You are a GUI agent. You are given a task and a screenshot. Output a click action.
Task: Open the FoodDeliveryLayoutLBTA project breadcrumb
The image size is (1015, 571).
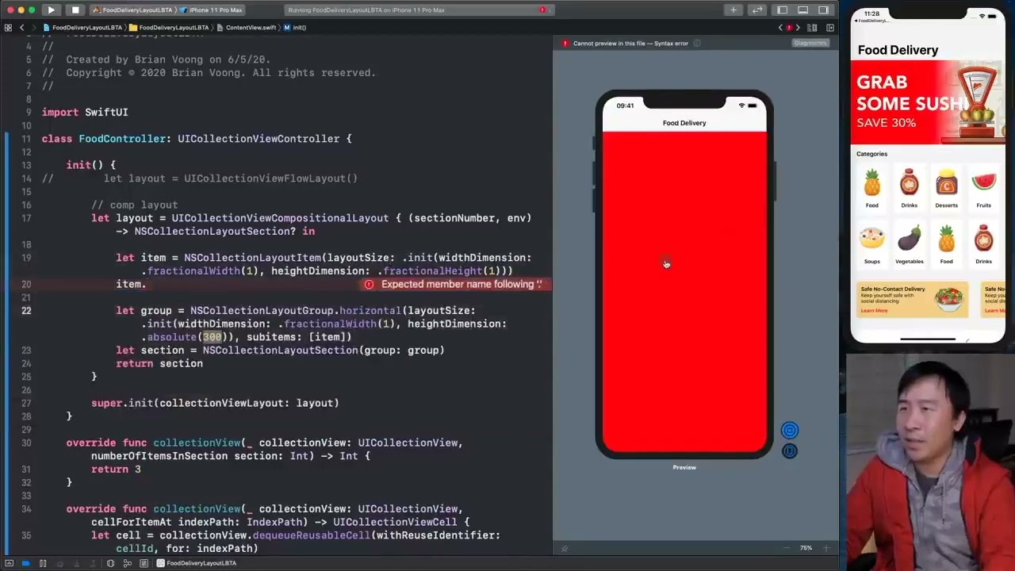tap(82, 28)
